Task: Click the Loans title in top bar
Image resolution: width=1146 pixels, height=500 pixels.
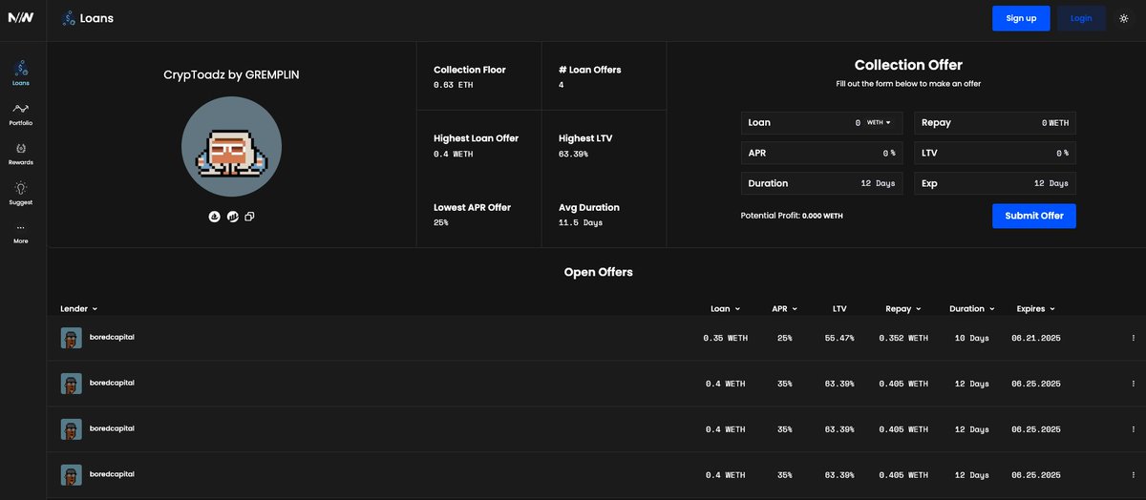Action: (96, 18)
